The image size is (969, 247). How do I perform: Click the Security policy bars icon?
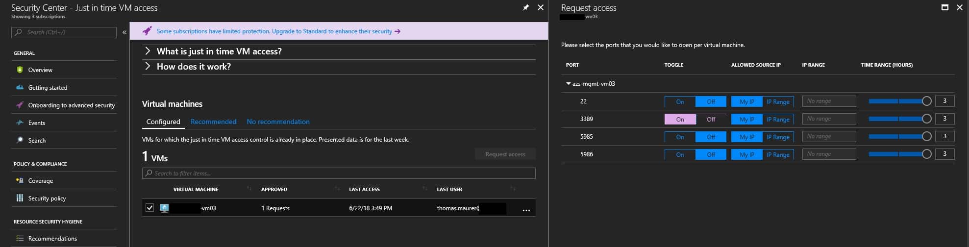click(20, 198)
